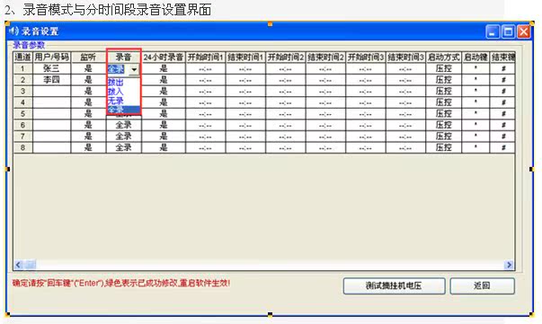Click the 开始时间1 cell for channel 4
542x324 pixels.
click(x=205, y=102)
